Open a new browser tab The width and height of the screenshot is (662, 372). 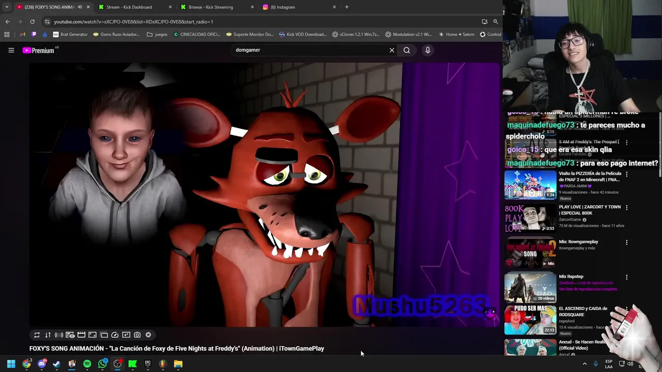tap(347, 7)
